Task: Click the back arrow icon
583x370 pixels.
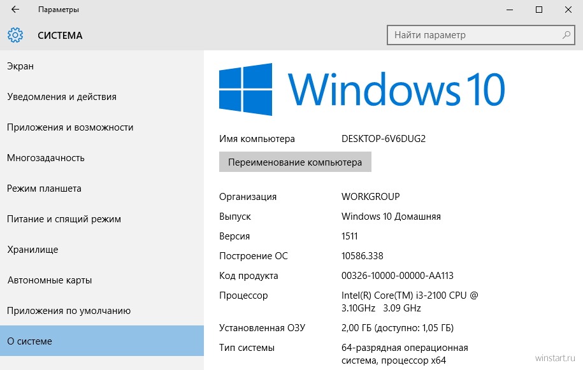Action: (x=15, y=10)
